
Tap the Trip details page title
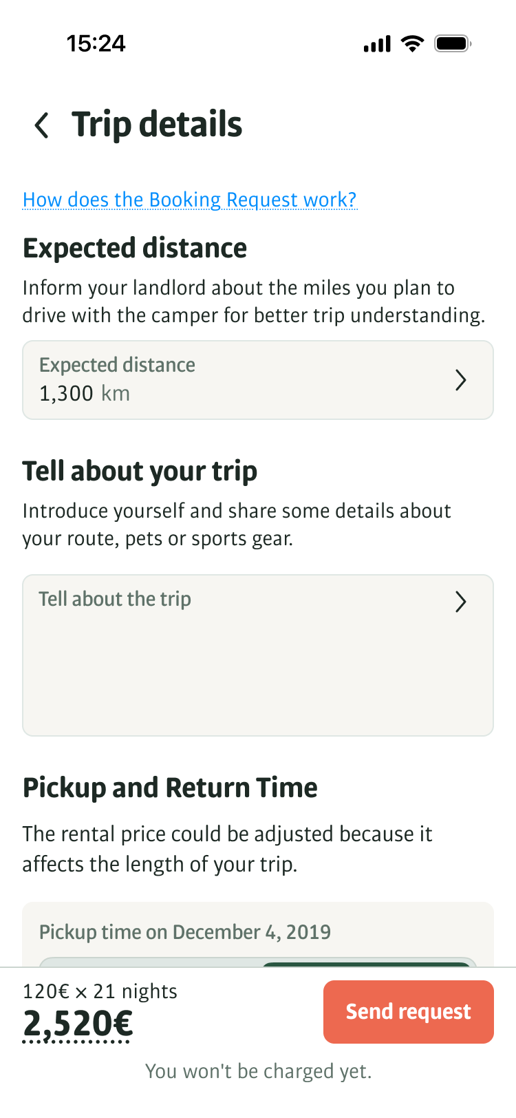coord(157,125)
